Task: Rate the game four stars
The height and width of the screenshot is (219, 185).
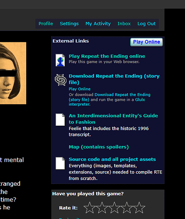Action: coord(127,208)
